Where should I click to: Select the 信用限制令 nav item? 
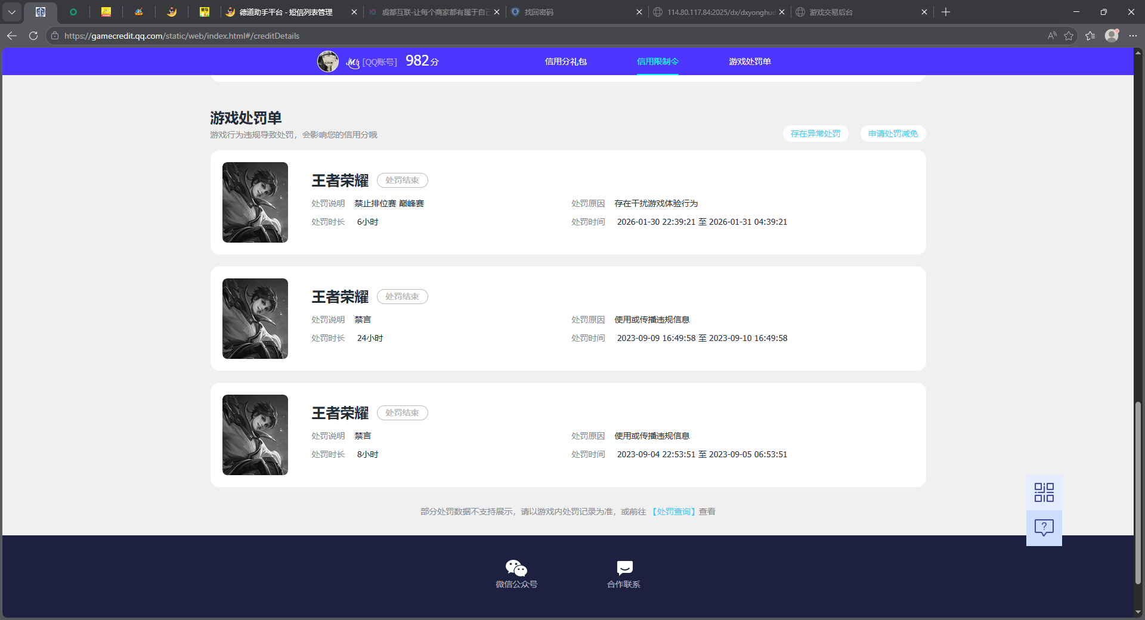click(x=658, y=61)
